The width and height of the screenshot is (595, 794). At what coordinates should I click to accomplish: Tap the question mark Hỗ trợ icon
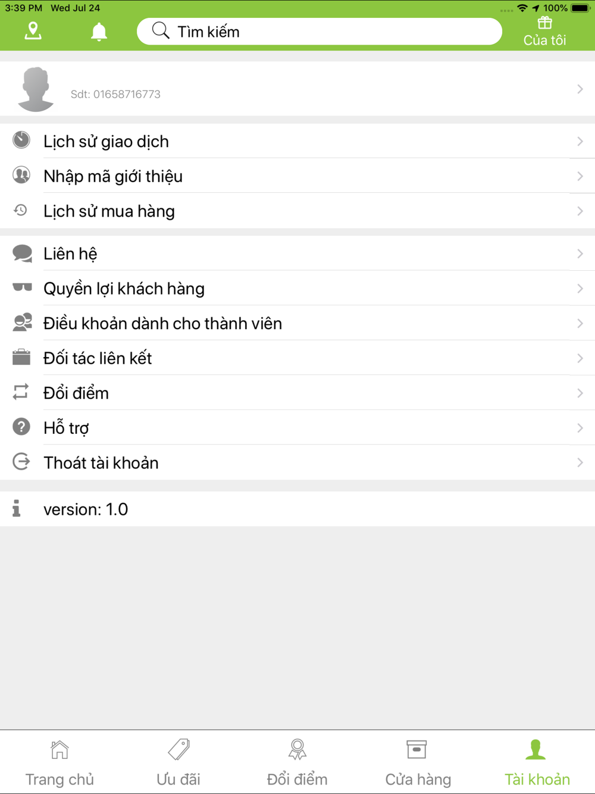(21, 427)
